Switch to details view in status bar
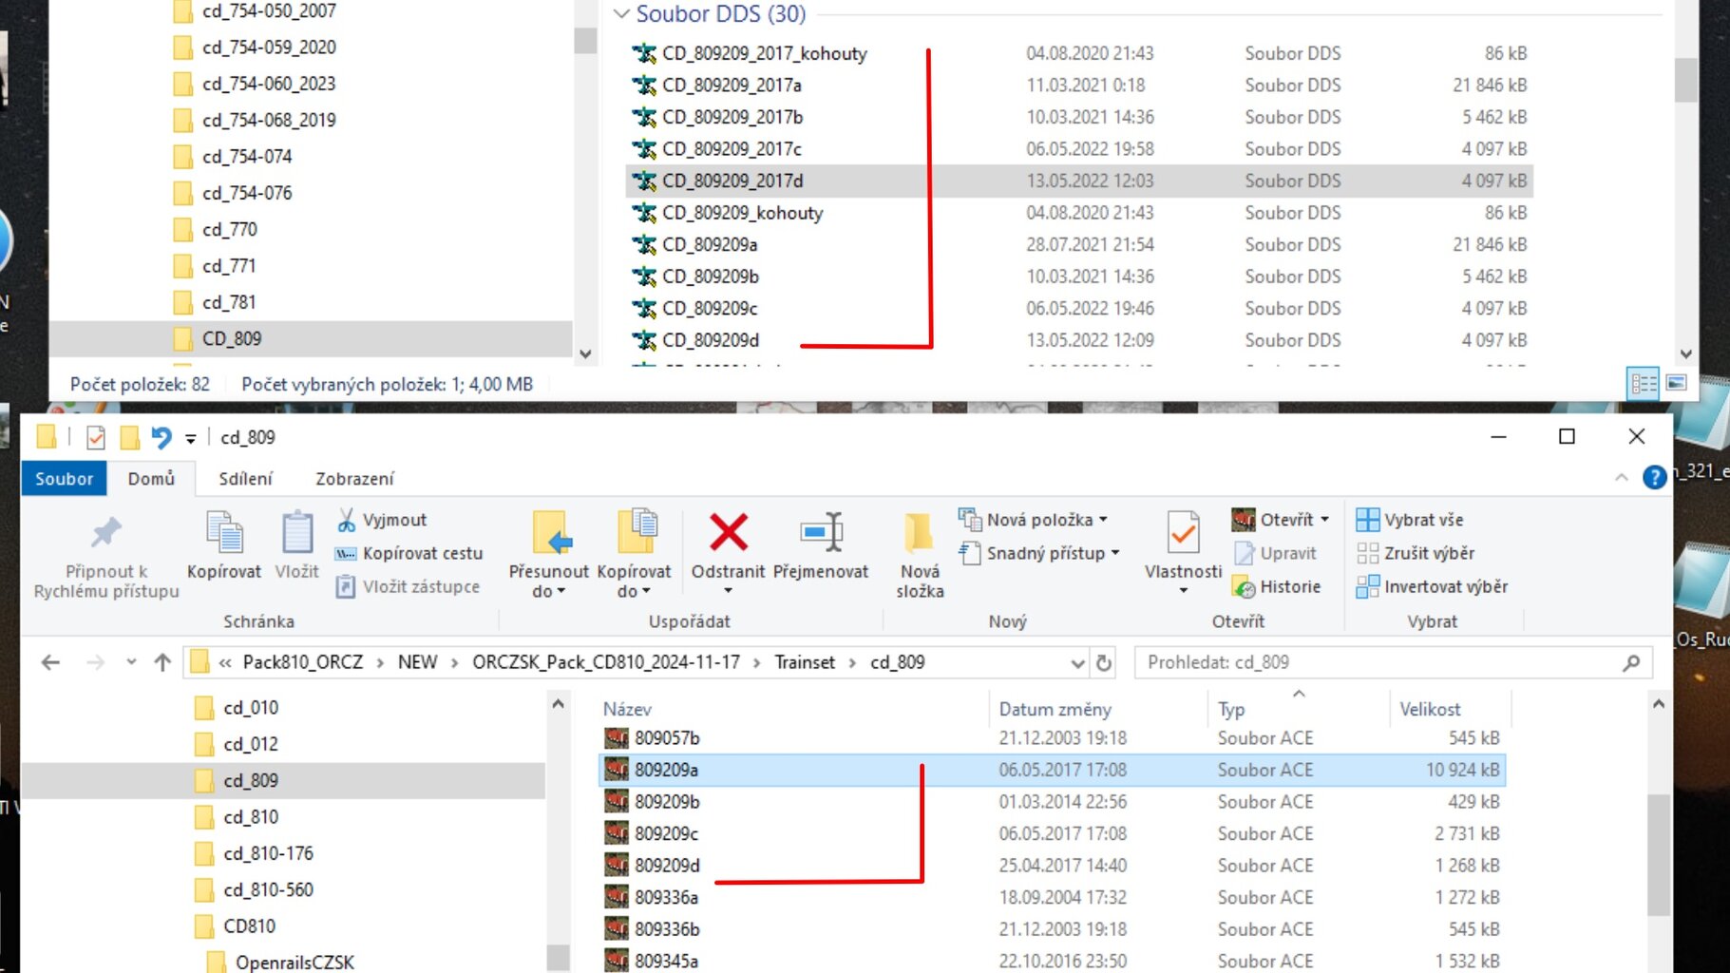Viewport: 1730px width, 973px height. tap(1644, 383)
